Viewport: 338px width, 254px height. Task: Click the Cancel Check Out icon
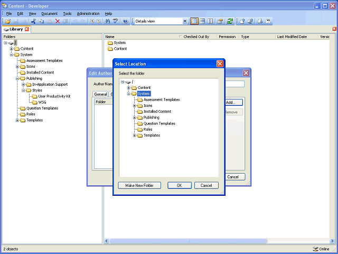[268, 21]
